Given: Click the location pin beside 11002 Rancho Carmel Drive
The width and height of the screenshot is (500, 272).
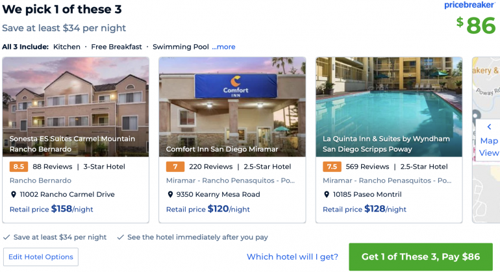Looking at the screenshot, I should click(14, 194).
